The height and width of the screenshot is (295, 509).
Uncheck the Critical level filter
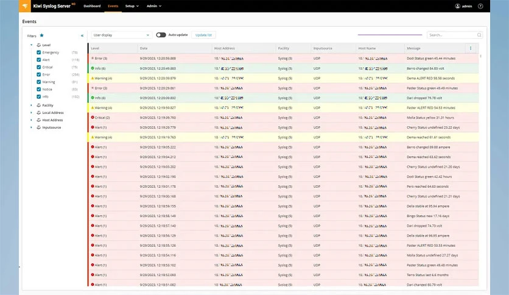[x=38, y=67]
